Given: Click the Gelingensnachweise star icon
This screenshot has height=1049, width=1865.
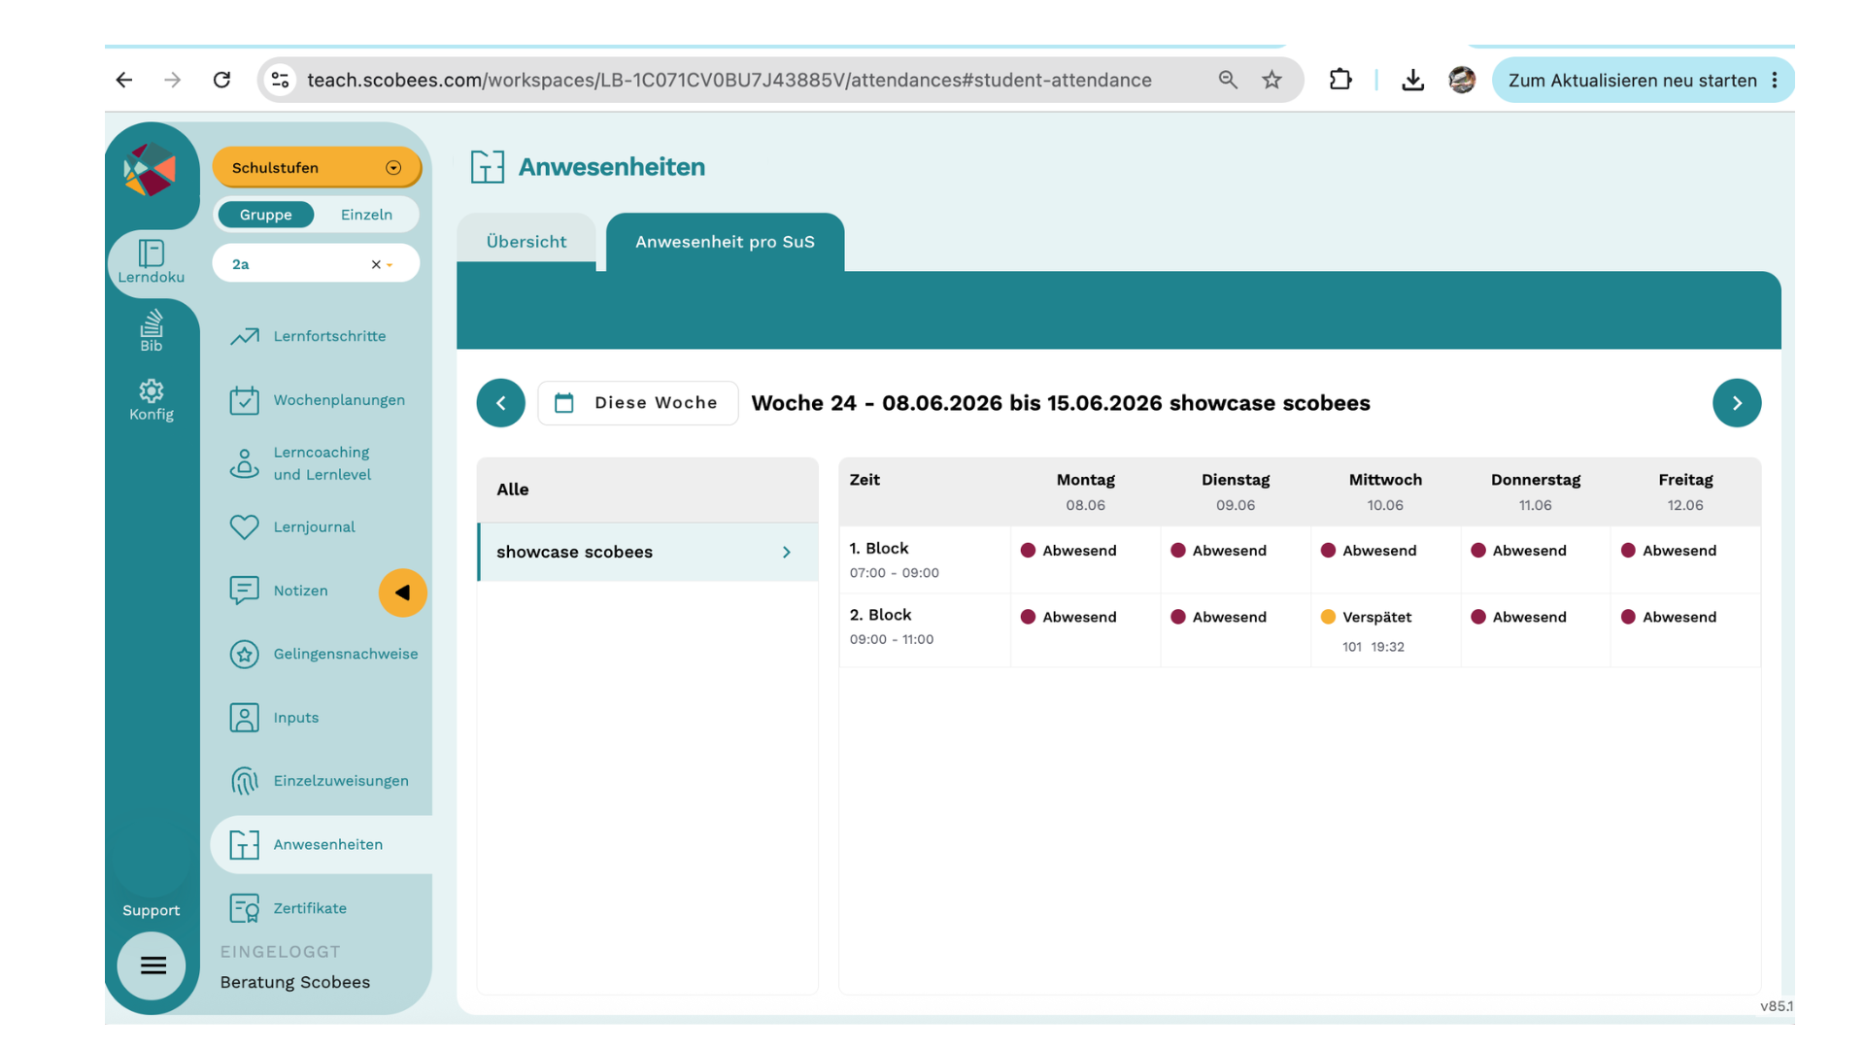Looking at the screenshot, I should coord(244,654).
